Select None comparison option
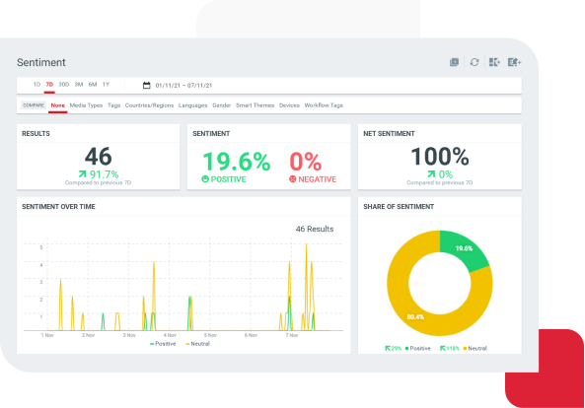The image size is (585, 408). 57,105
